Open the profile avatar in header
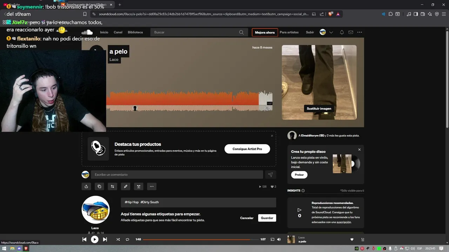Screen dimensions: 449x252 pyautogui.click(x=323, y=32)
